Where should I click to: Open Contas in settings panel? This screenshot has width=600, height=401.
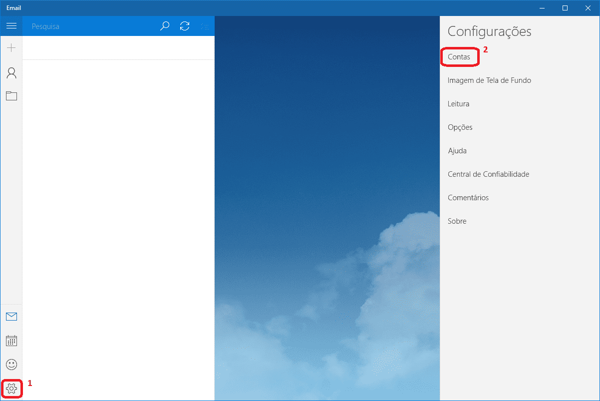tap(459, 57)
